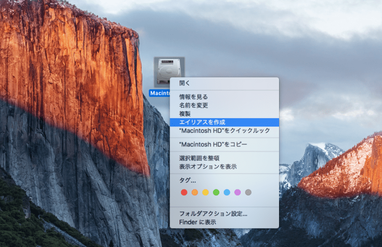Apply the green tag color
Screen dimensions: 382x247
click(216, 192)
